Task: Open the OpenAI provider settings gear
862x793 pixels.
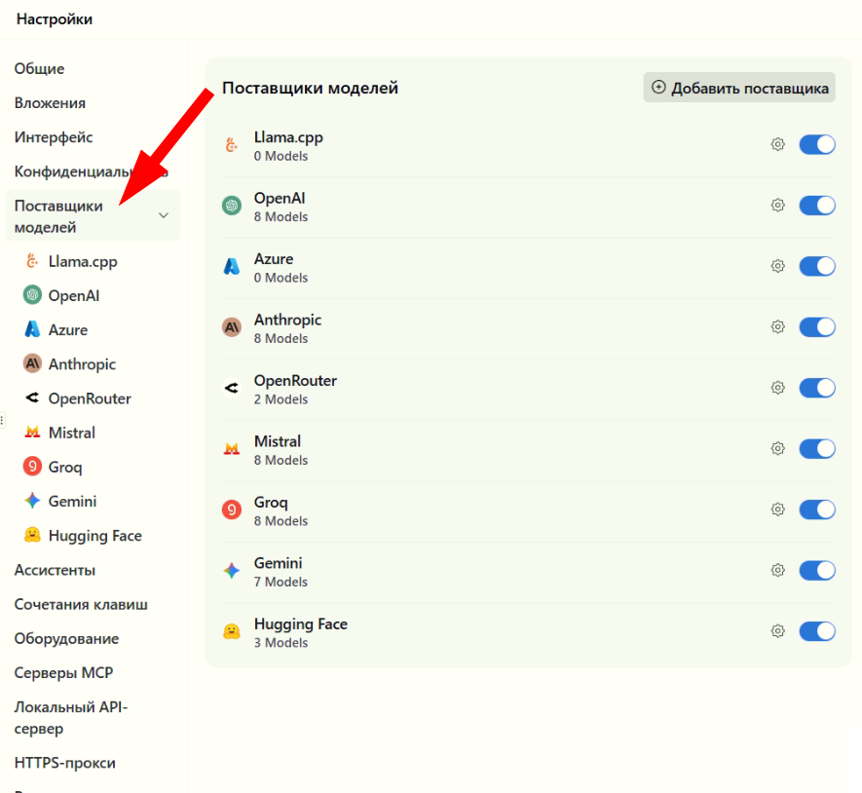Action: [777, 206]
